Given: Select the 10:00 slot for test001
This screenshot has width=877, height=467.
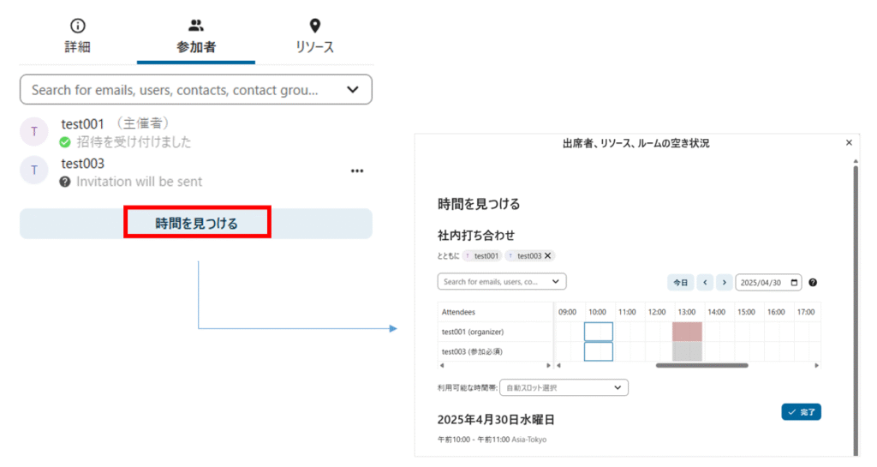Looking at the screenshot, I should click(599, 332).
